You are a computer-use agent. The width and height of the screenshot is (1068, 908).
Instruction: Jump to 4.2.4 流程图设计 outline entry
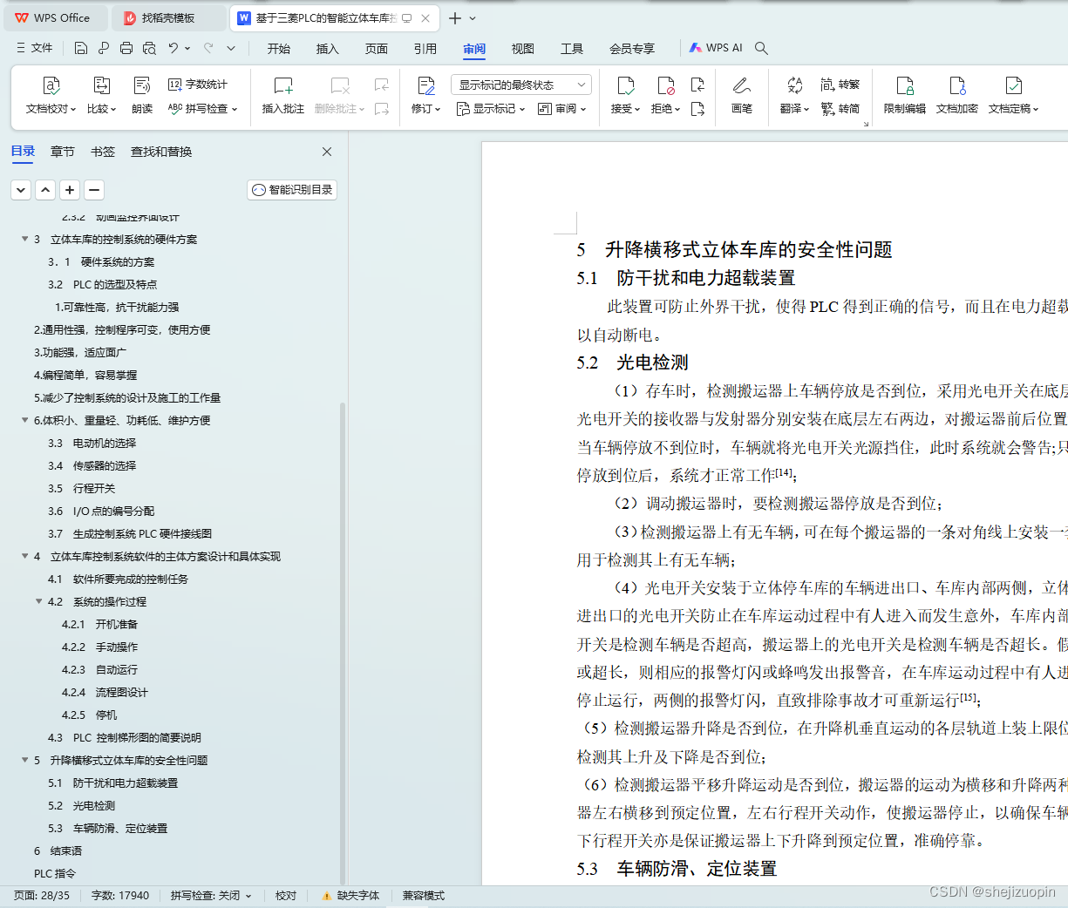[x=105, y=692]
